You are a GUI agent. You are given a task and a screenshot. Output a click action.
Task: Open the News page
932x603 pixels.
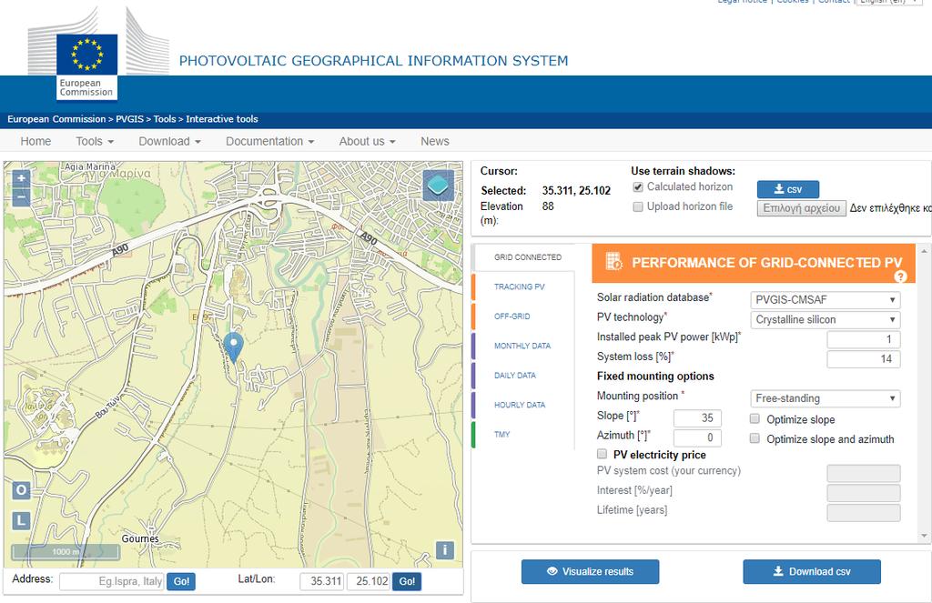pos(434,141)
